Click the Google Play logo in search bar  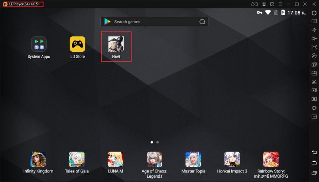(107, 22)
